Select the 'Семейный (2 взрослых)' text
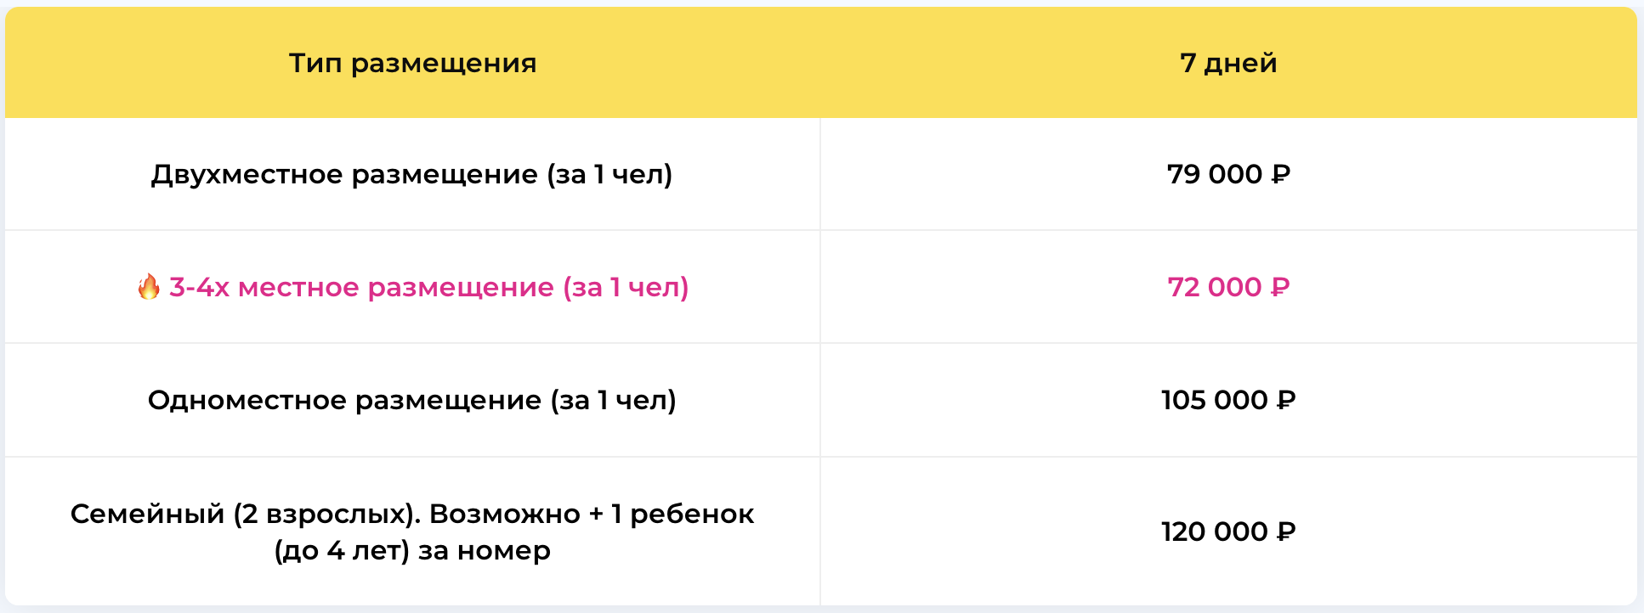The width and height of the screenshot is (1644, 613). point(246,514)
